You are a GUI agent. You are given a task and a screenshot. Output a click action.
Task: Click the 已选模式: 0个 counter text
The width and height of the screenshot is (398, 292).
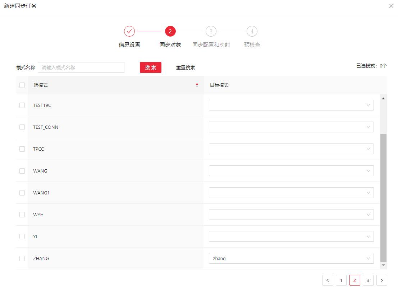tap(372, 66)
